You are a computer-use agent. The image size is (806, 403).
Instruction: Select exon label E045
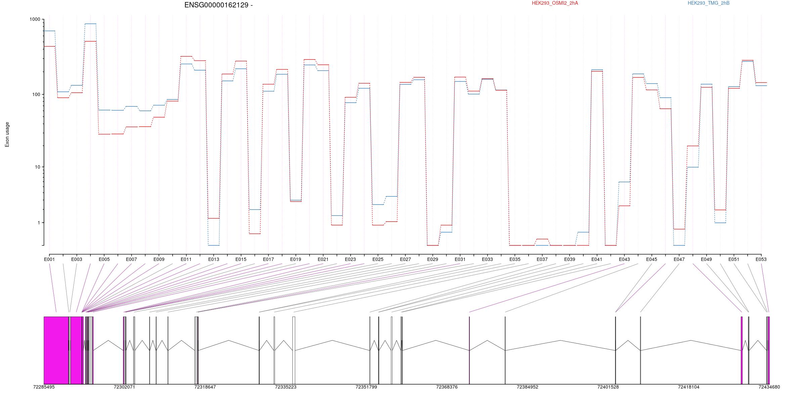[x=652, y=259]
